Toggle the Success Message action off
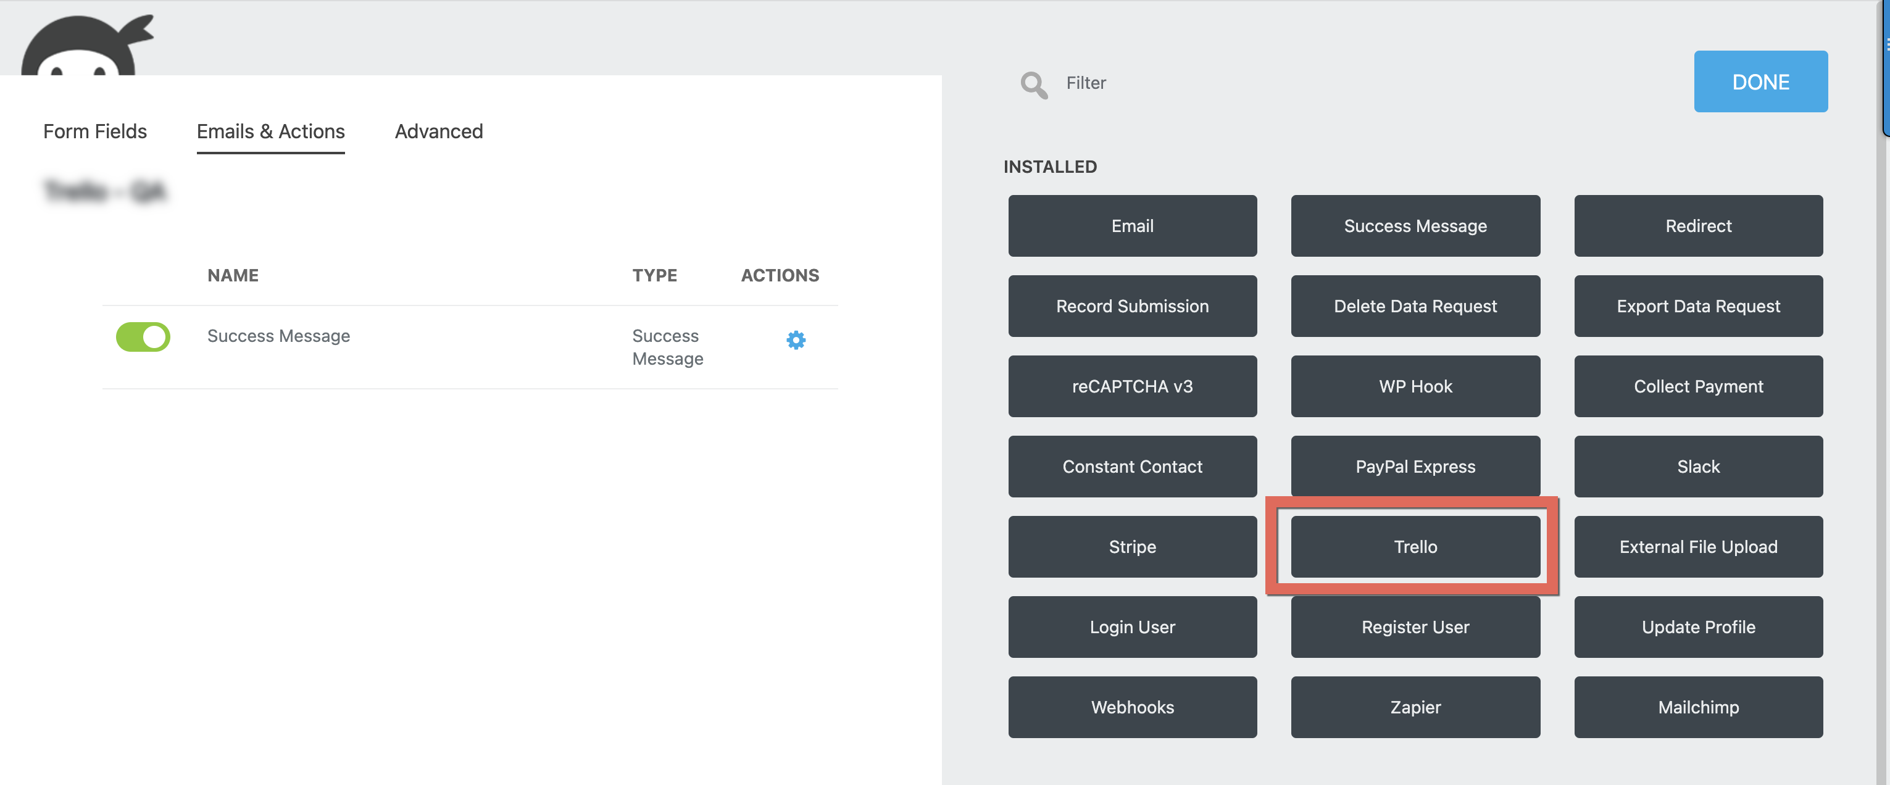1890x785 pixels. pyautogui.click(x=143, y=337)
